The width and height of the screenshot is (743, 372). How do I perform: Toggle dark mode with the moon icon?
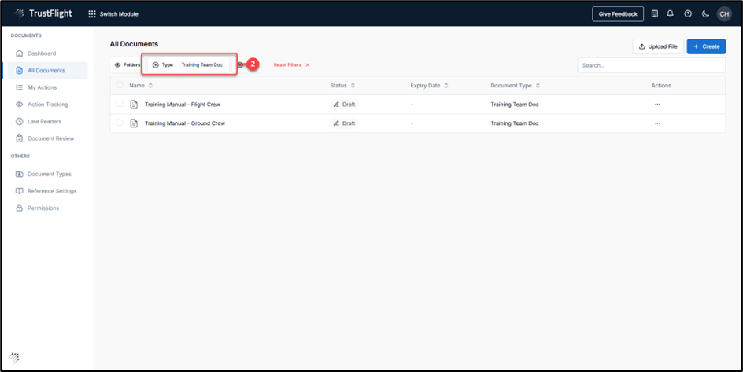point(705,13)
